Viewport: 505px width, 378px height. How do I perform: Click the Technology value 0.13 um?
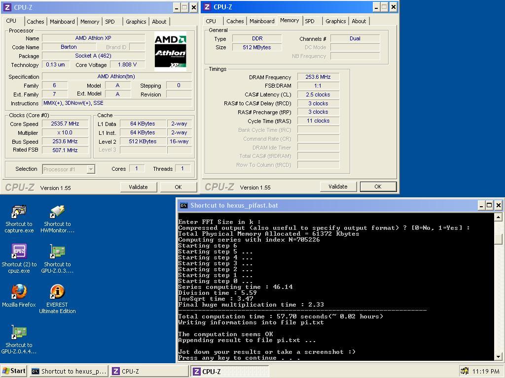click(x=55, y=64)
